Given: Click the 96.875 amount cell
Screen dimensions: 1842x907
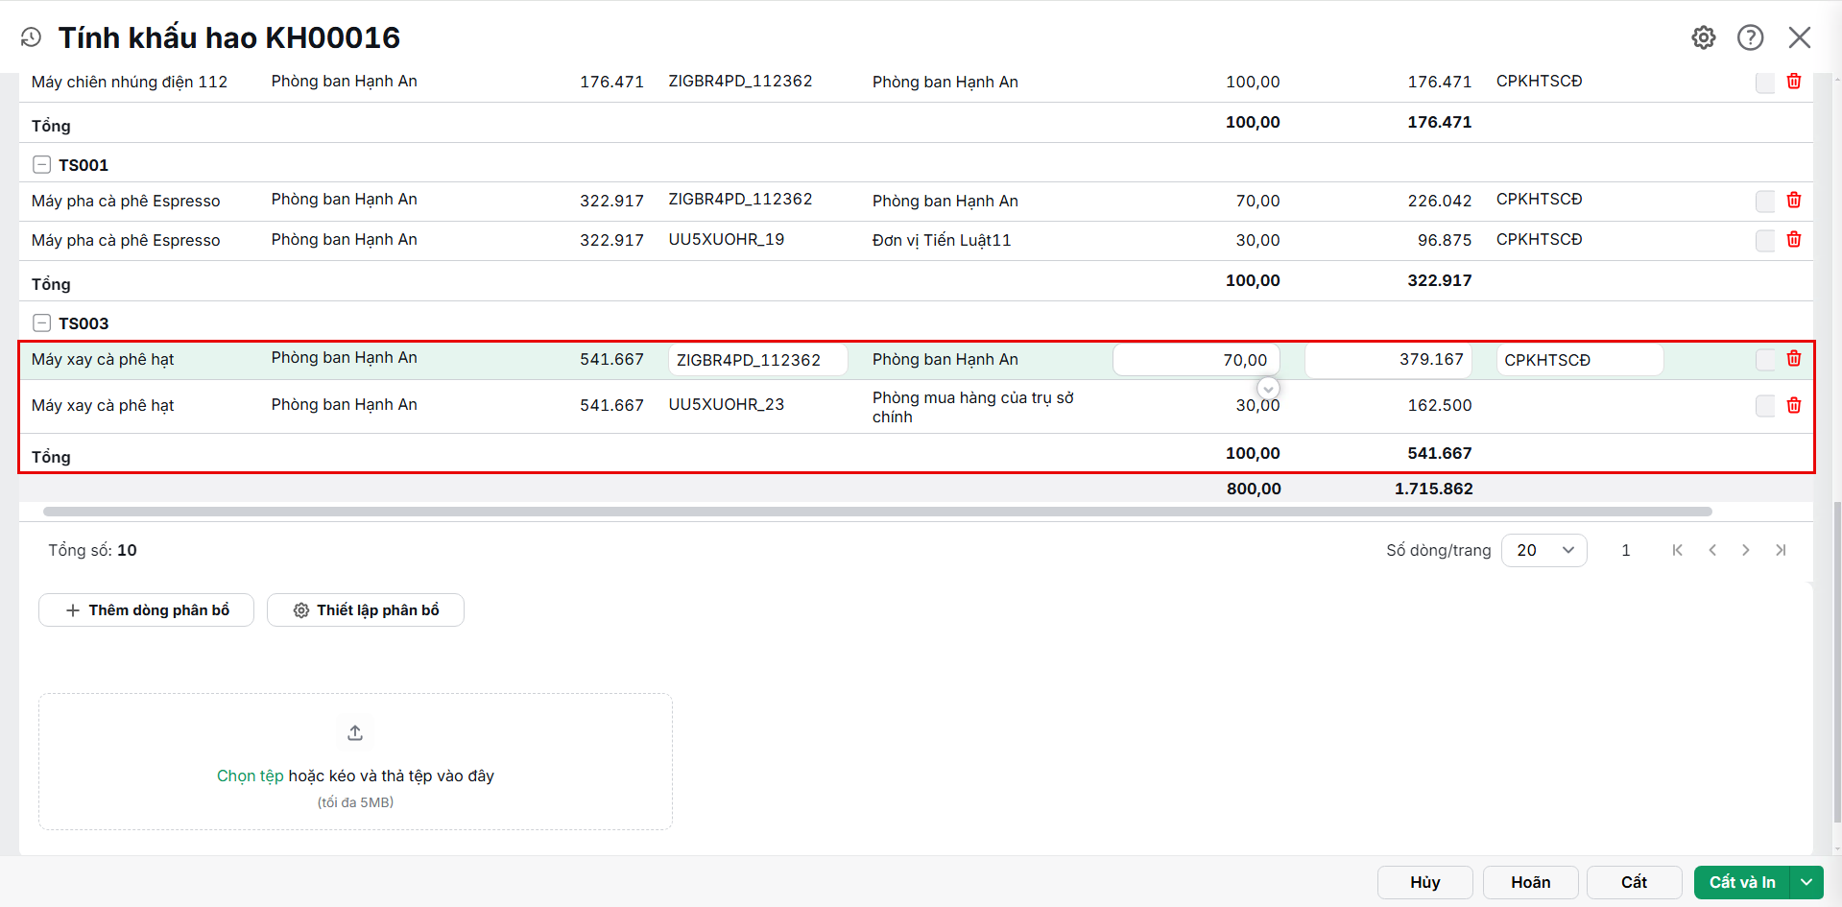Looking at the screenshot, I should coord(1445,240).
